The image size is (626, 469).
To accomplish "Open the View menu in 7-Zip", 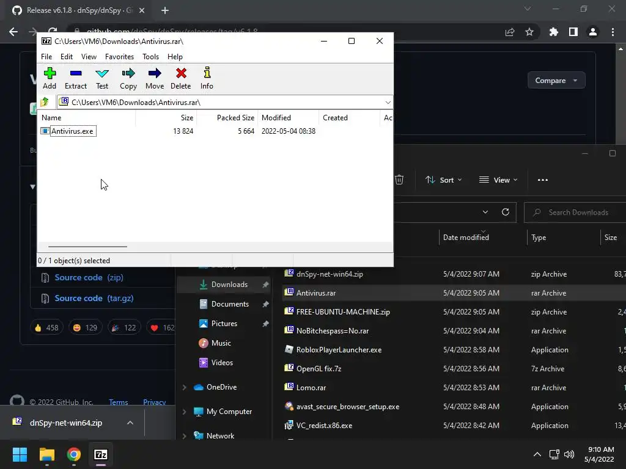I will click(89, 57).
